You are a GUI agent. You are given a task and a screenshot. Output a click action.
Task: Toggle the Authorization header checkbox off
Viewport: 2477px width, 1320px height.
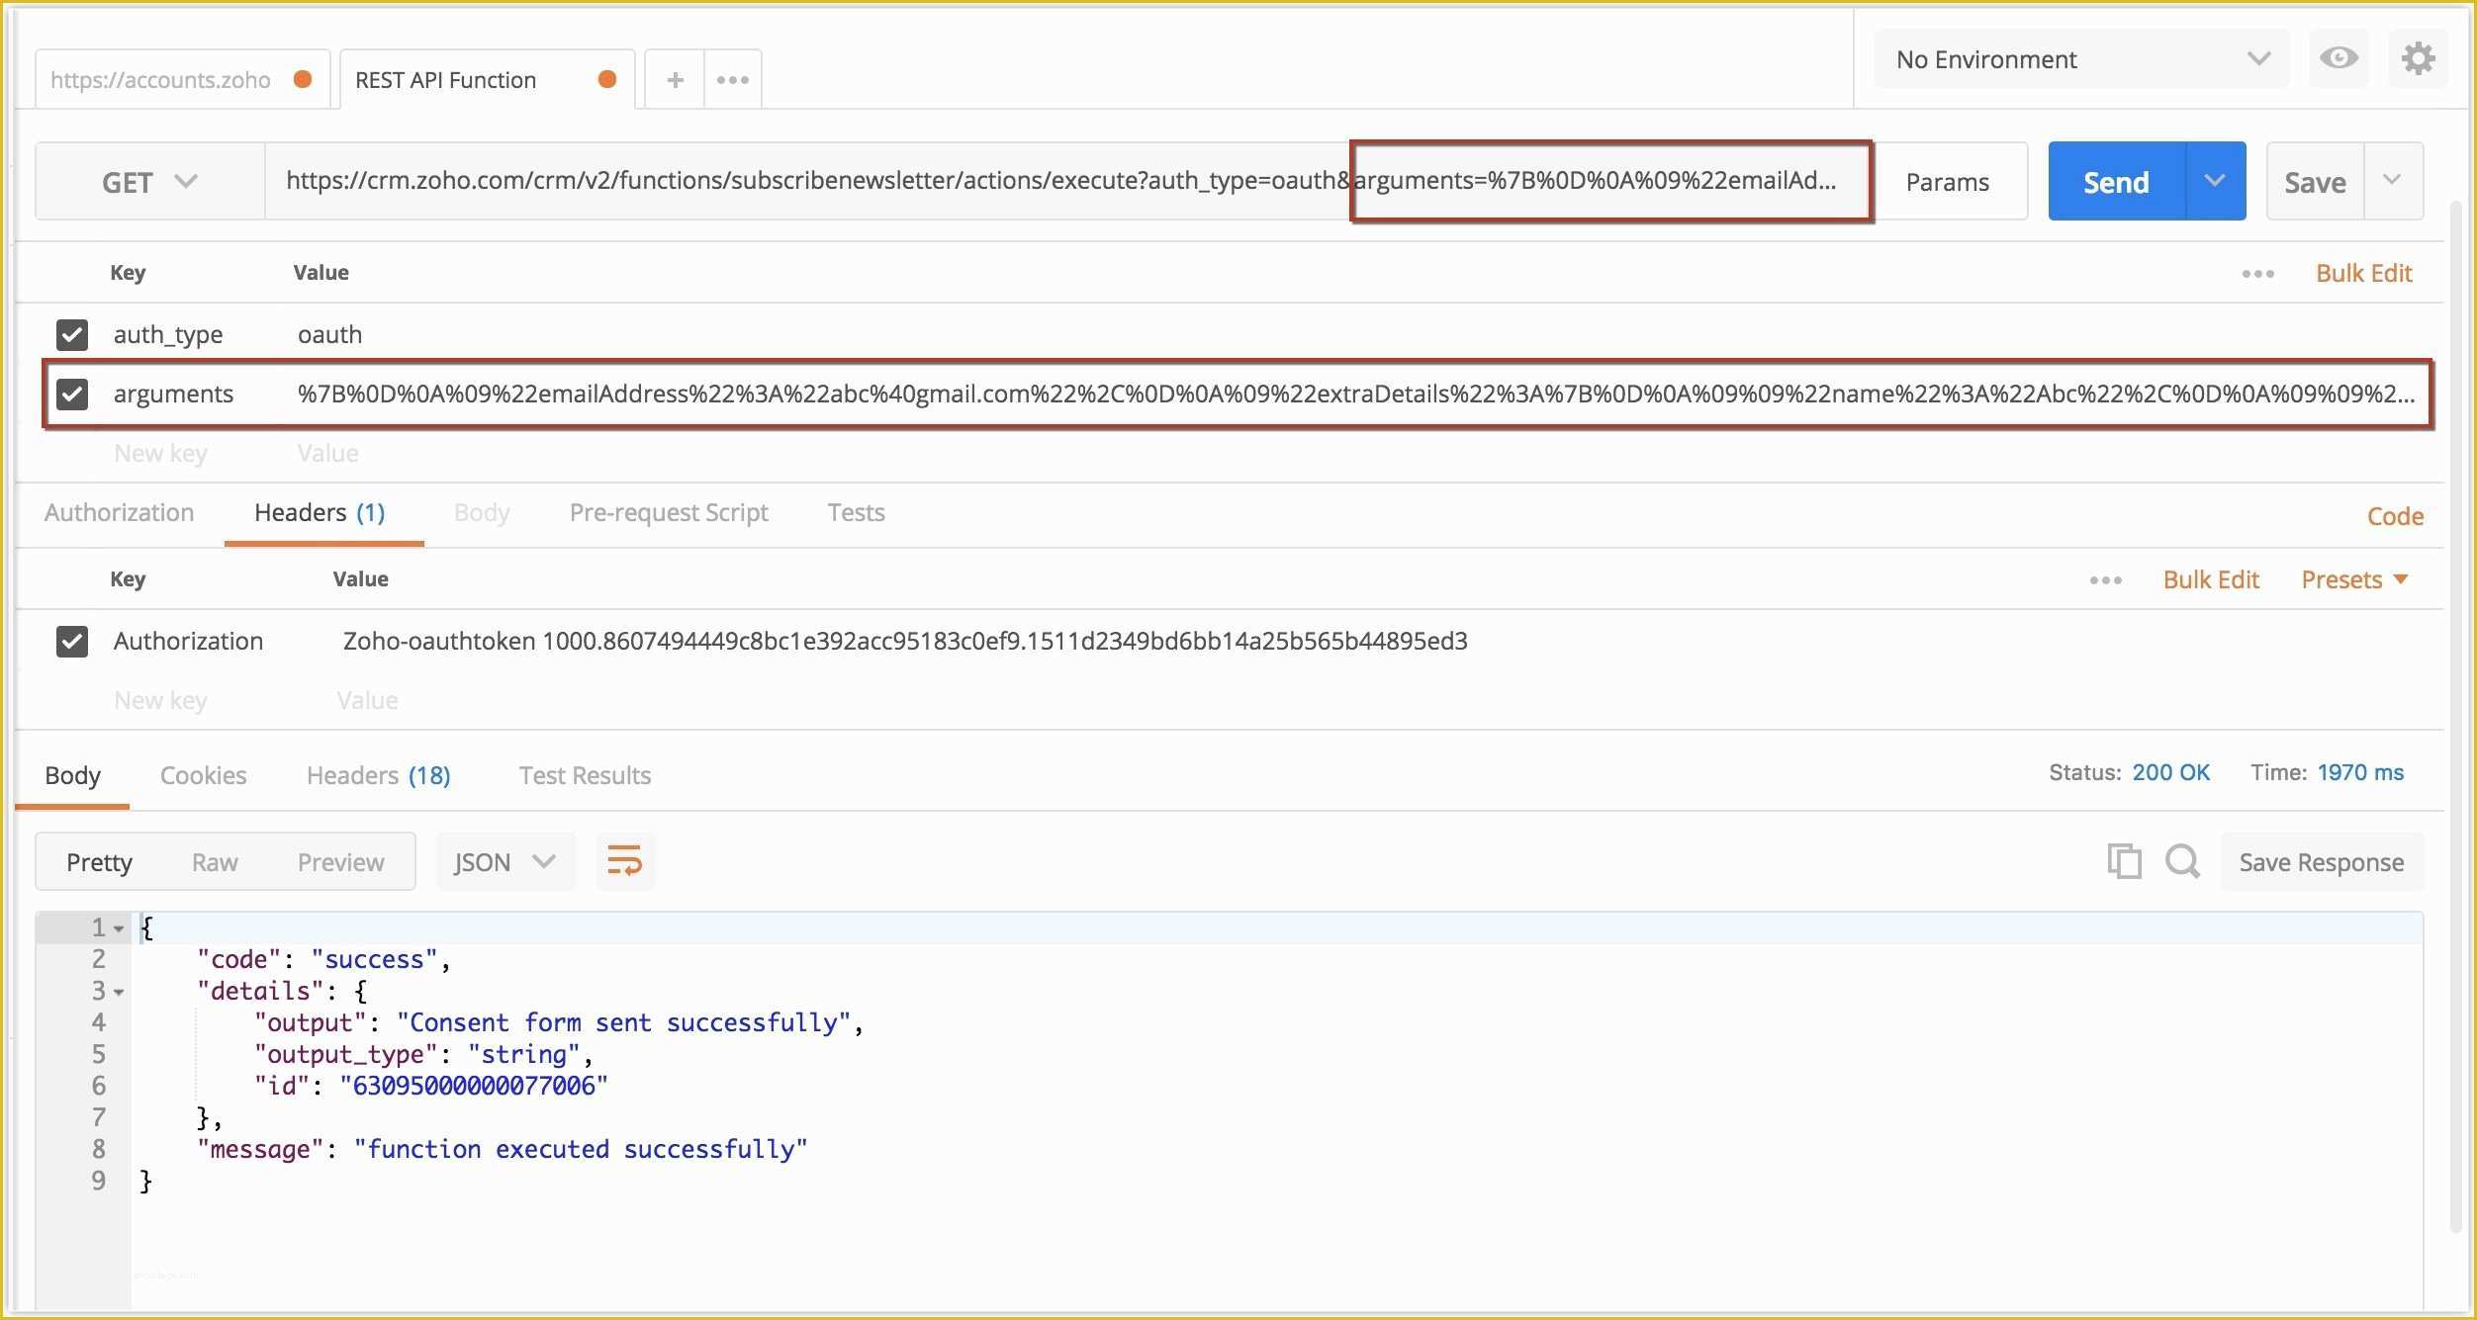72,639
